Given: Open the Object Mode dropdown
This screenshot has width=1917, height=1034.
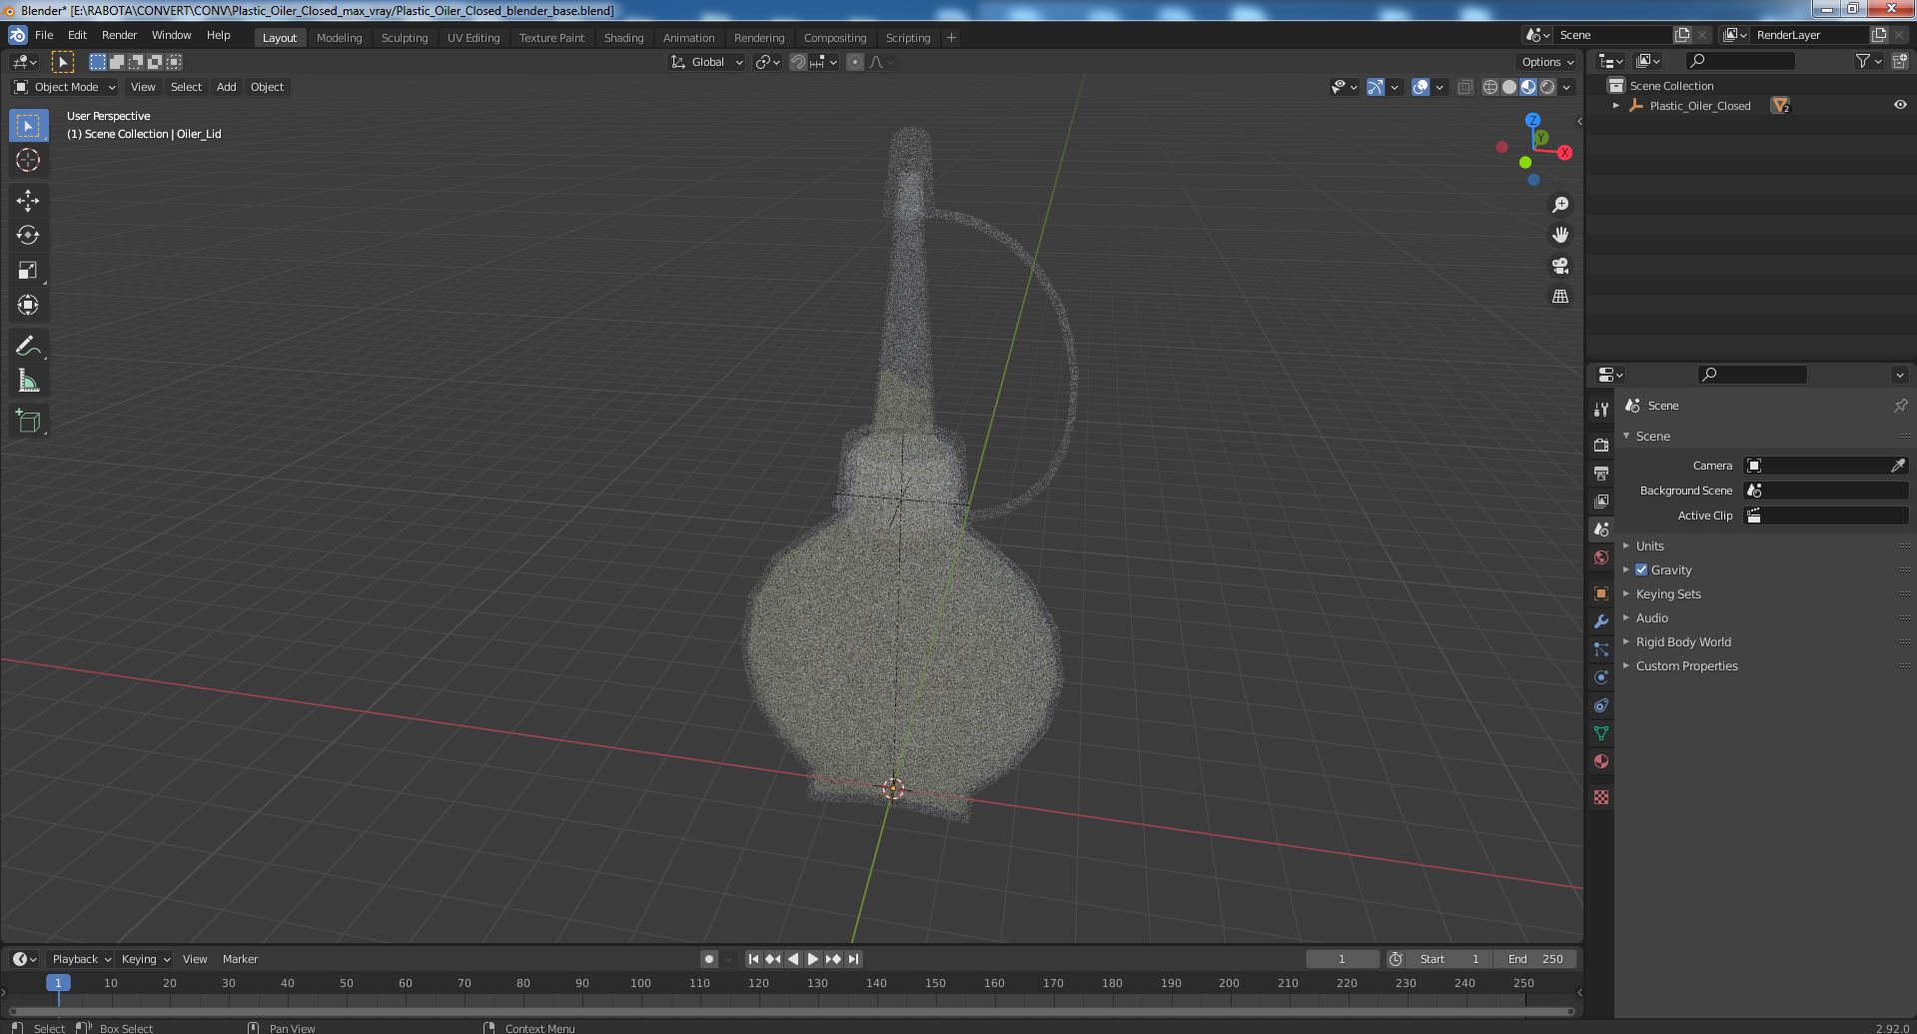Looking at the screenshot, I should [65, 87].
